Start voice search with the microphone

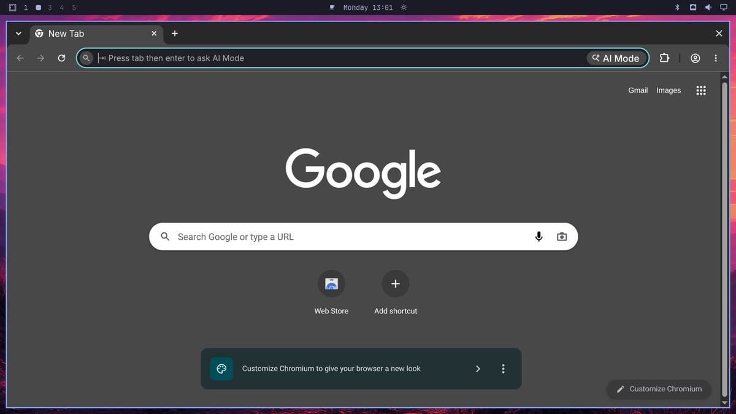(x=539, y=237)
